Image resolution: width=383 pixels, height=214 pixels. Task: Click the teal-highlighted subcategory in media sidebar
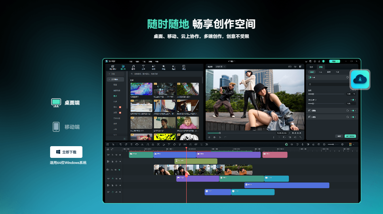(115, 96)
